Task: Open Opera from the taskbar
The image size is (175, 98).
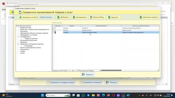Action: (x=113, y=95)
